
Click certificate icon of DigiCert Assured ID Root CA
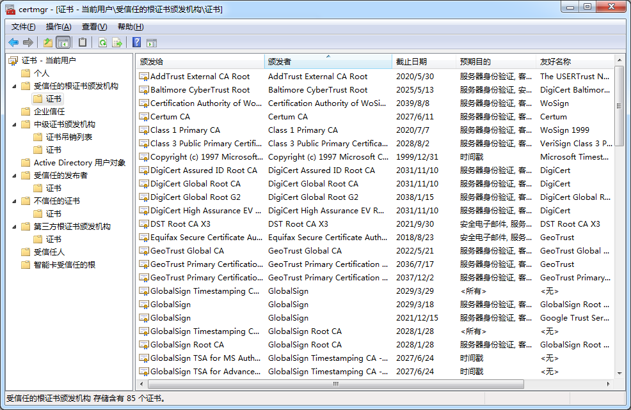143,171
